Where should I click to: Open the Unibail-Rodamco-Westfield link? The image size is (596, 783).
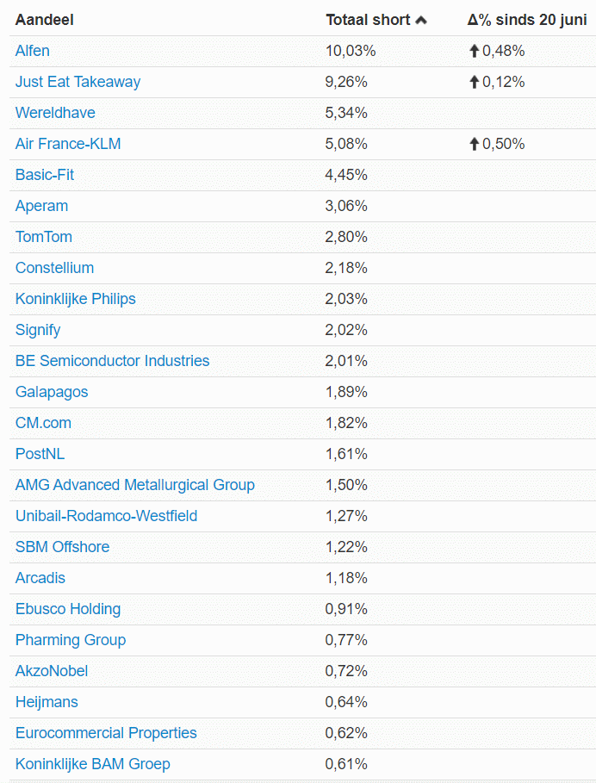[x=106, y=516]
